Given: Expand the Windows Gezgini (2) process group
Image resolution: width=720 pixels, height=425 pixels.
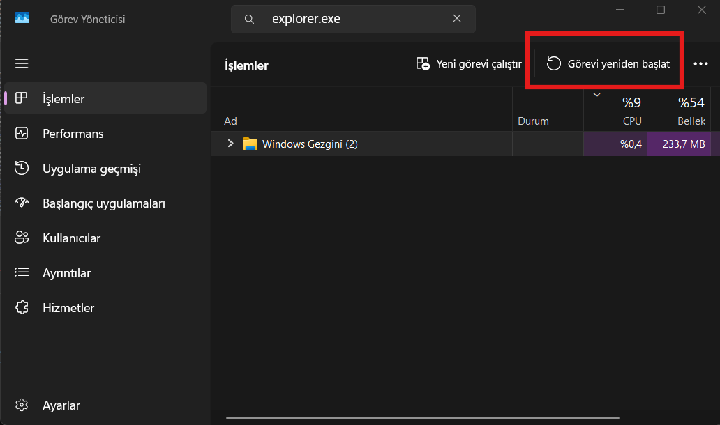Looking at the screenshot, I should tap(230, 144).
